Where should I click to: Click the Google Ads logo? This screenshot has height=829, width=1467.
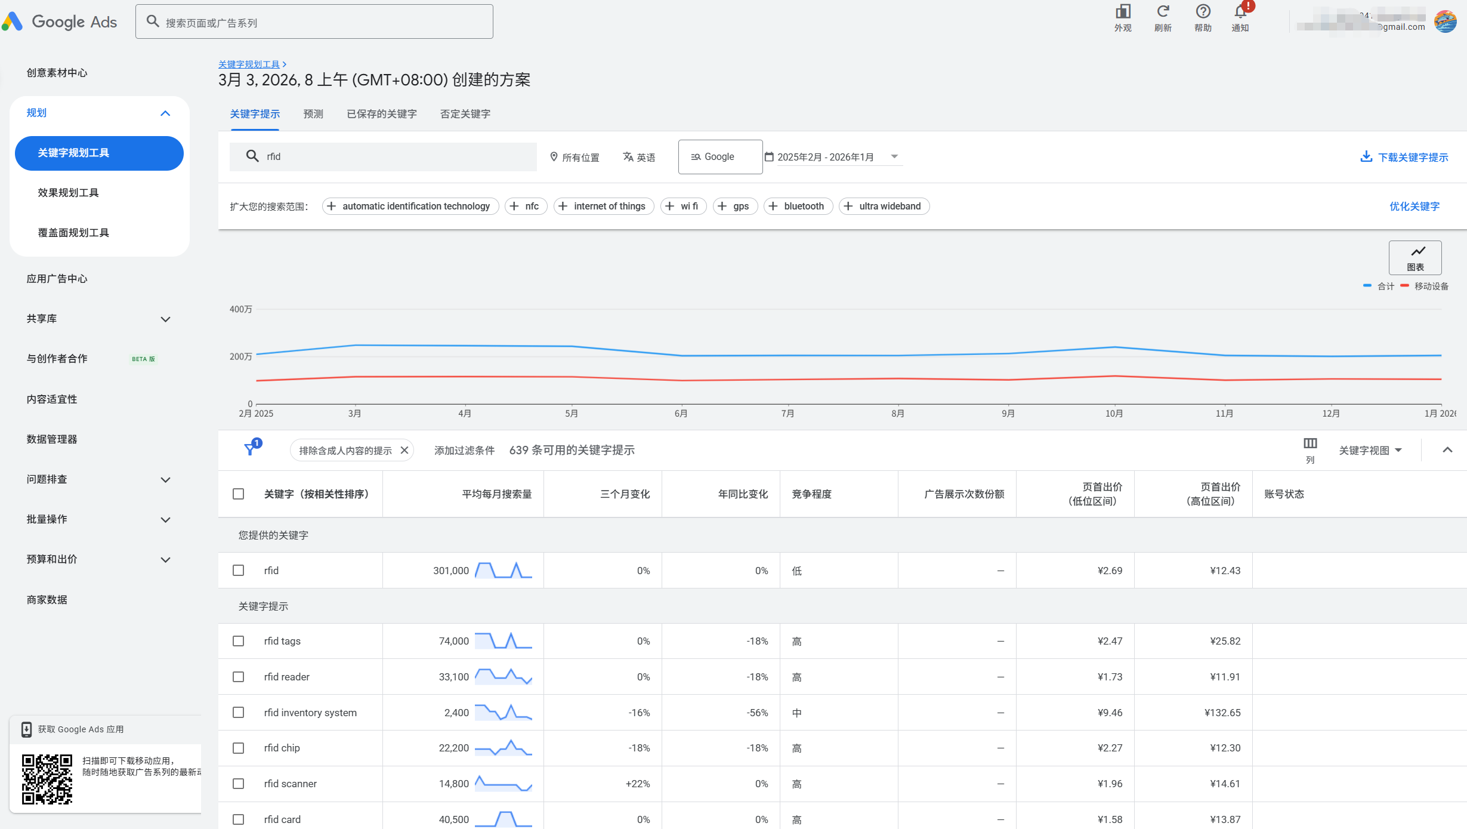pos(60,22)
